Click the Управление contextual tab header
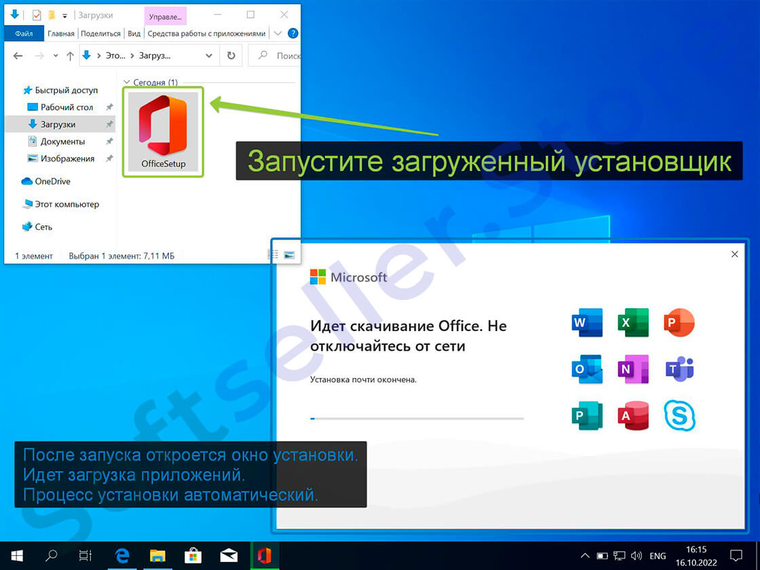 (166, 16)
